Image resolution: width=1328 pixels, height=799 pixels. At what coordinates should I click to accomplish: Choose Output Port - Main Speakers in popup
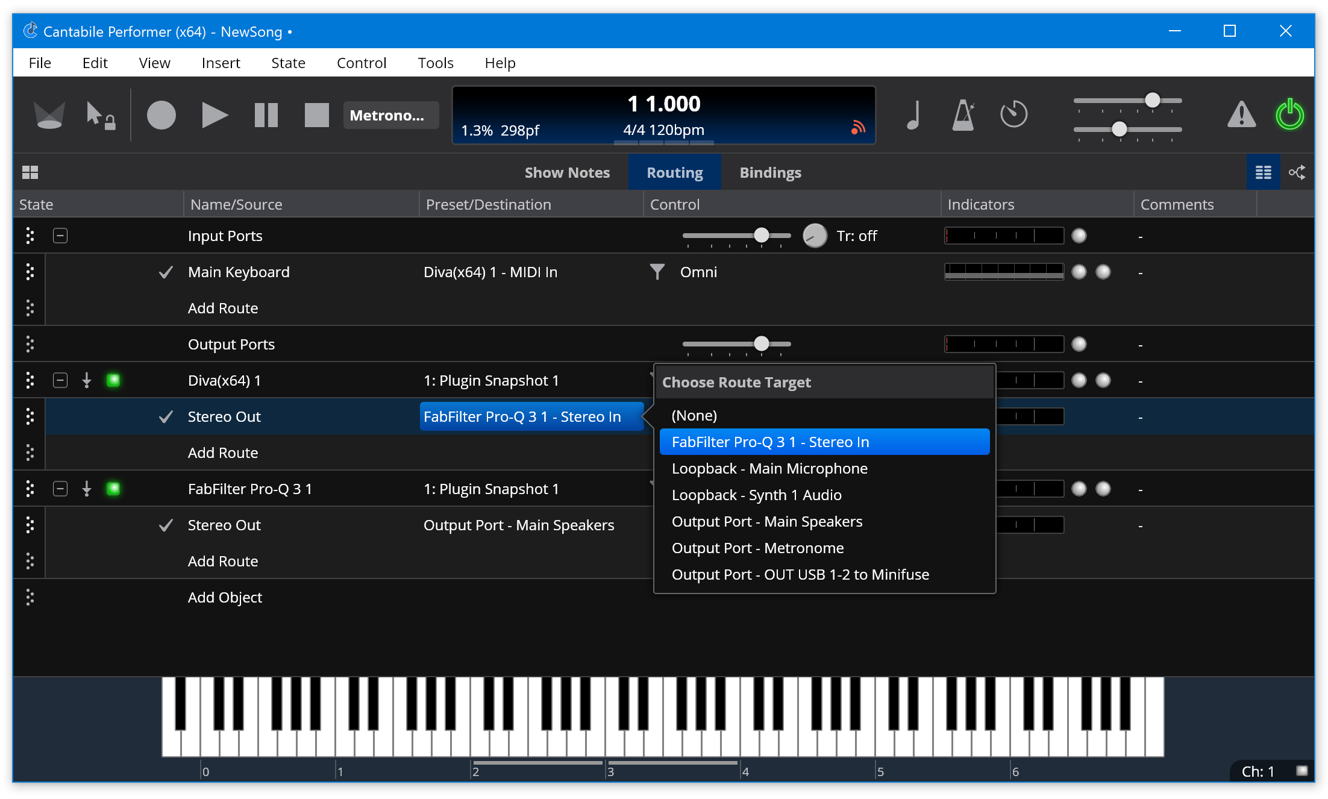[824, 521]
